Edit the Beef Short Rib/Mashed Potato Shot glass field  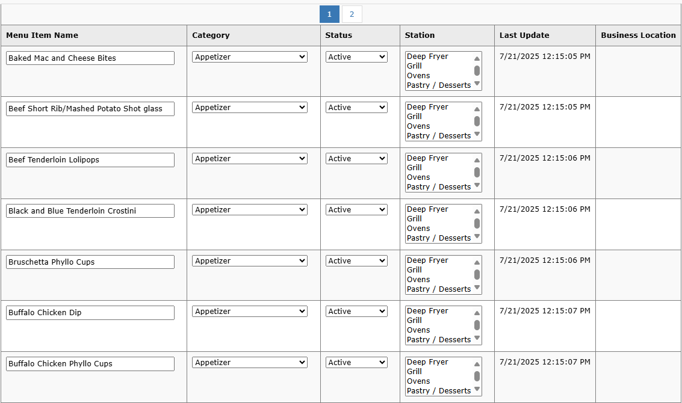tap(90, 109)
